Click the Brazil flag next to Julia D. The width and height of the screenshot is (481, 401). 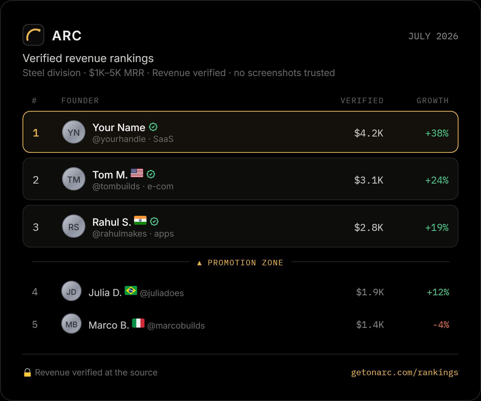[x=131, y=291]
